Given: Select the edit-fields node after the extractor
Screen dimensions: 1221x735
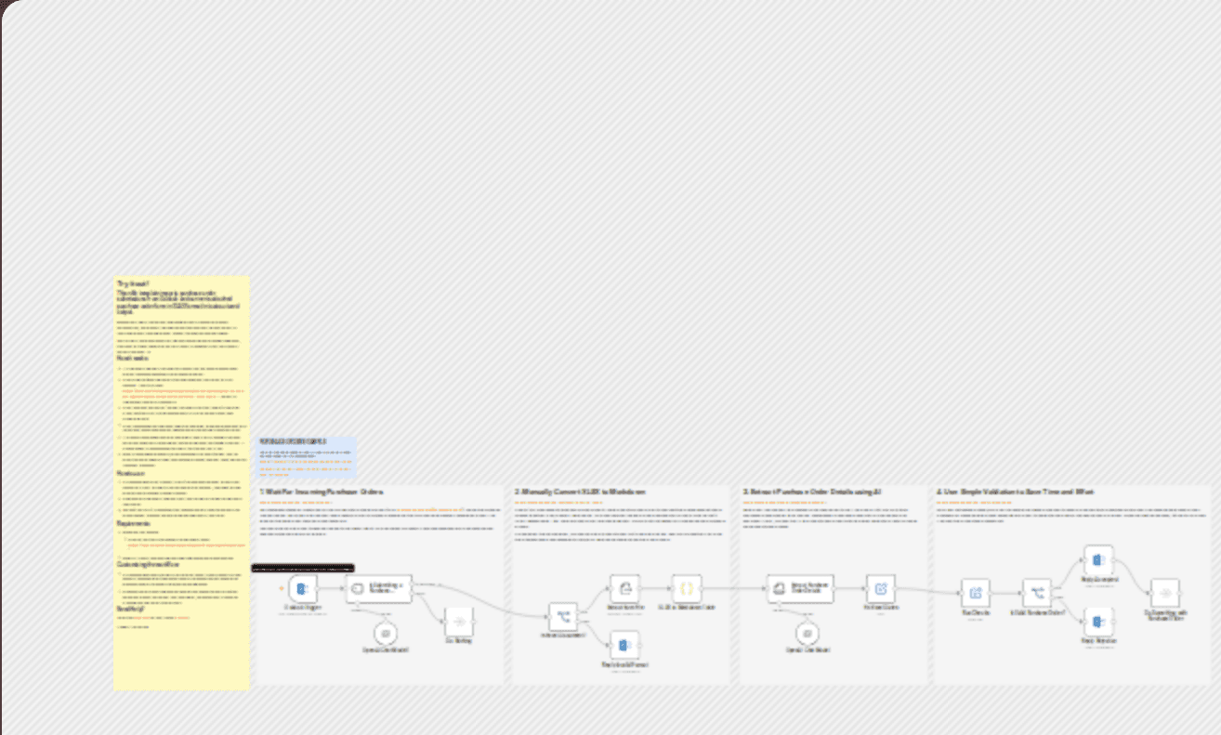Looking at the screenshot, I should tap(881, 588).
